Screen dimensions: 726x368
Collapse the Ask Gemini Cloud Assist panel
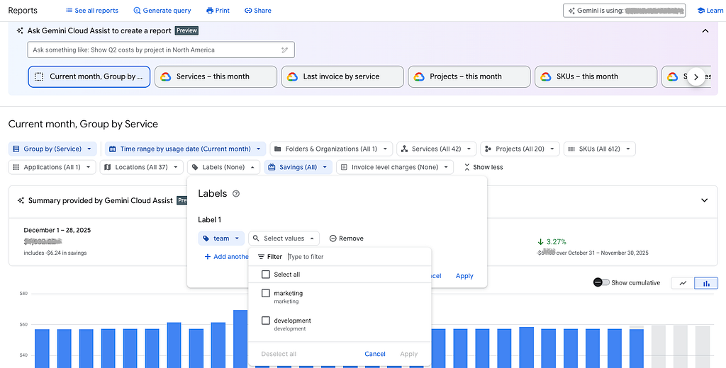tap(705, 31)
